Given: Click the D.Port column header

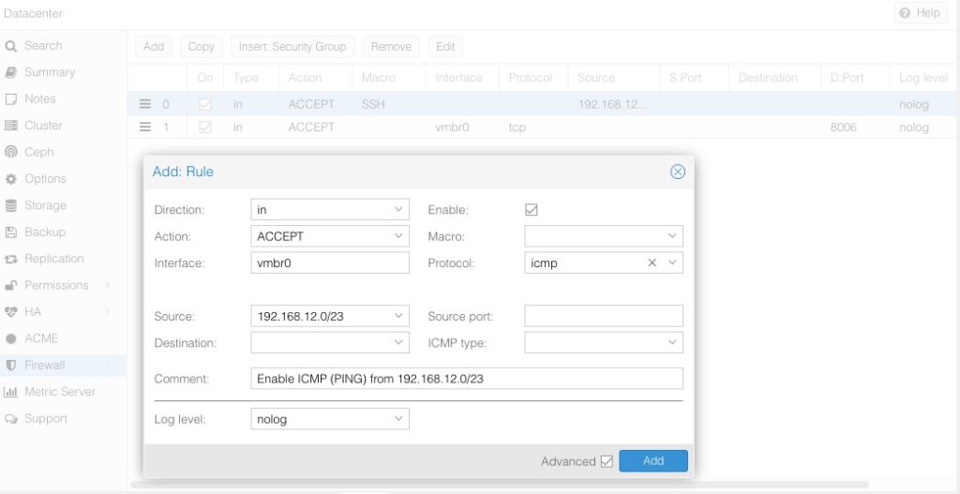Looking at the screenshot, I should point(855,78).
